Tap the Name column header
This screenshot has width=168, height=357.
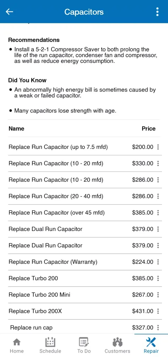point(16,129)
